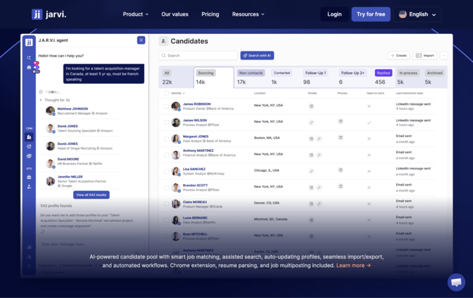The width and height of the screenshot is (473, 298).
Task: Toggle the select-all checkbox in table header
Action: (166, 93)
